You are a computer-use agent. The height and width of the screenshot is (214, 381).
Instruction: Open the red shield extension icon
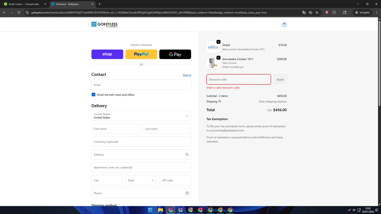[327, 12]
